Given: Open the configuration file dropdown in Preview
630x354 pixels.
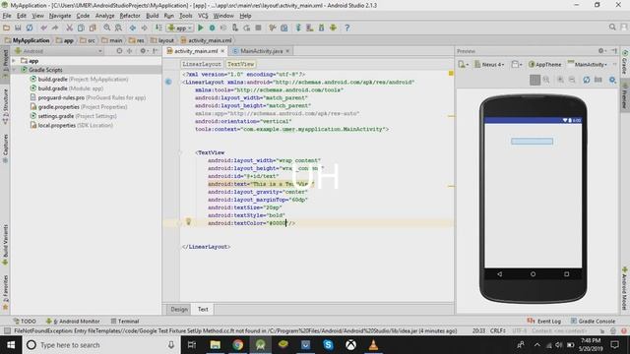Looking at the screenshot, I should [x=464, y=64].
